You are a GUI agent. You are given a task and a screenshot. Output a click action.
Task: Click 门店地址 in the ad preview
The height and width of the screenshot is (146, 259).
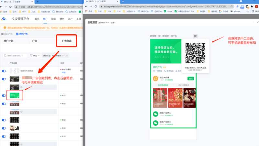pyautogui.click(x=158, y=71)
